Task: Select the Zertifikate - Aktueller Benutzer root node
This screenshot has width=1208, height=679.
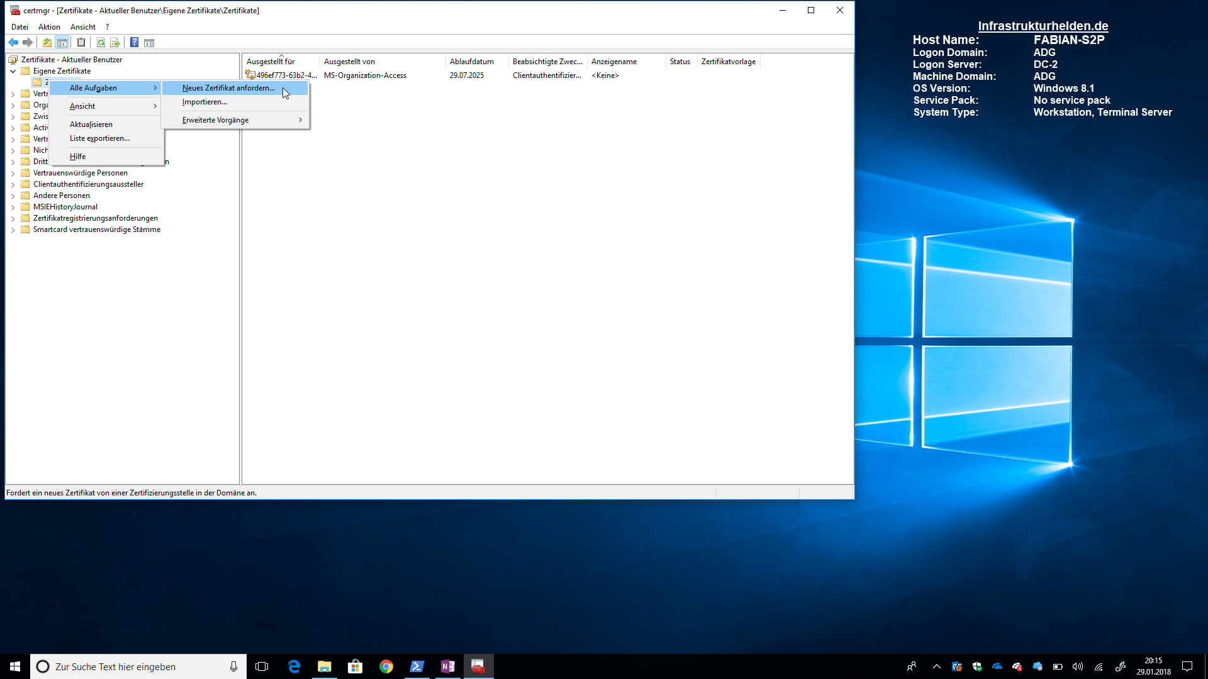Action: (72, 60)
